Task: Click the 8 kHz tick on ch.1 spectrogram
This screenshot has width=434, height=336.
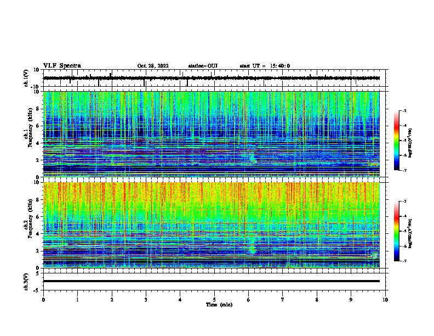Action: [x=38, y=109]
